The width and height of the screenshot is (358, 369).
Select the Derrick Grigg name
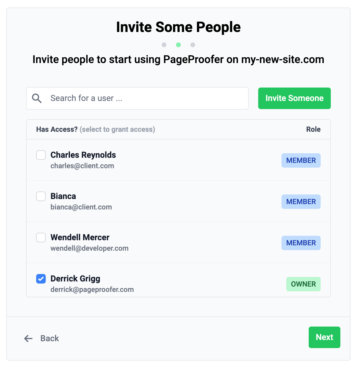(75, 278)
